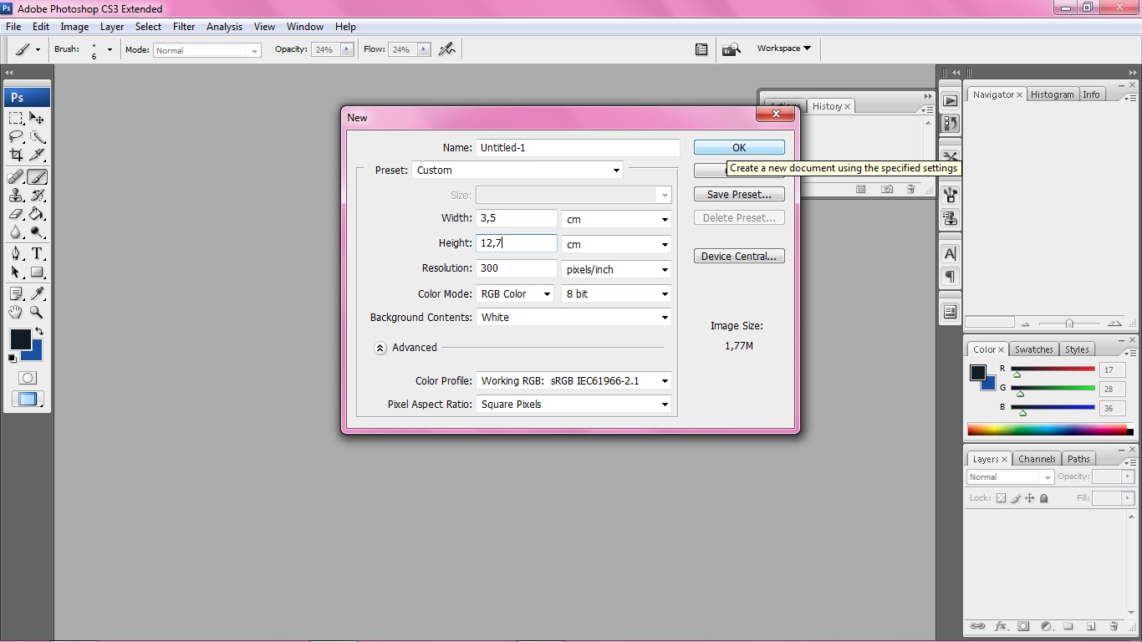
Task: Open the Preset dropdown in New dialog
Action: click(x=517, y=171)
